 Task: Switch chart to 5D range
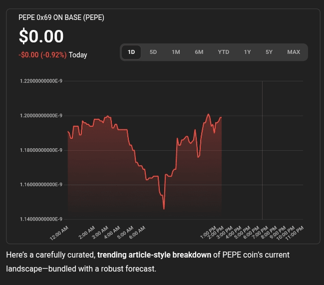(153, 52)
